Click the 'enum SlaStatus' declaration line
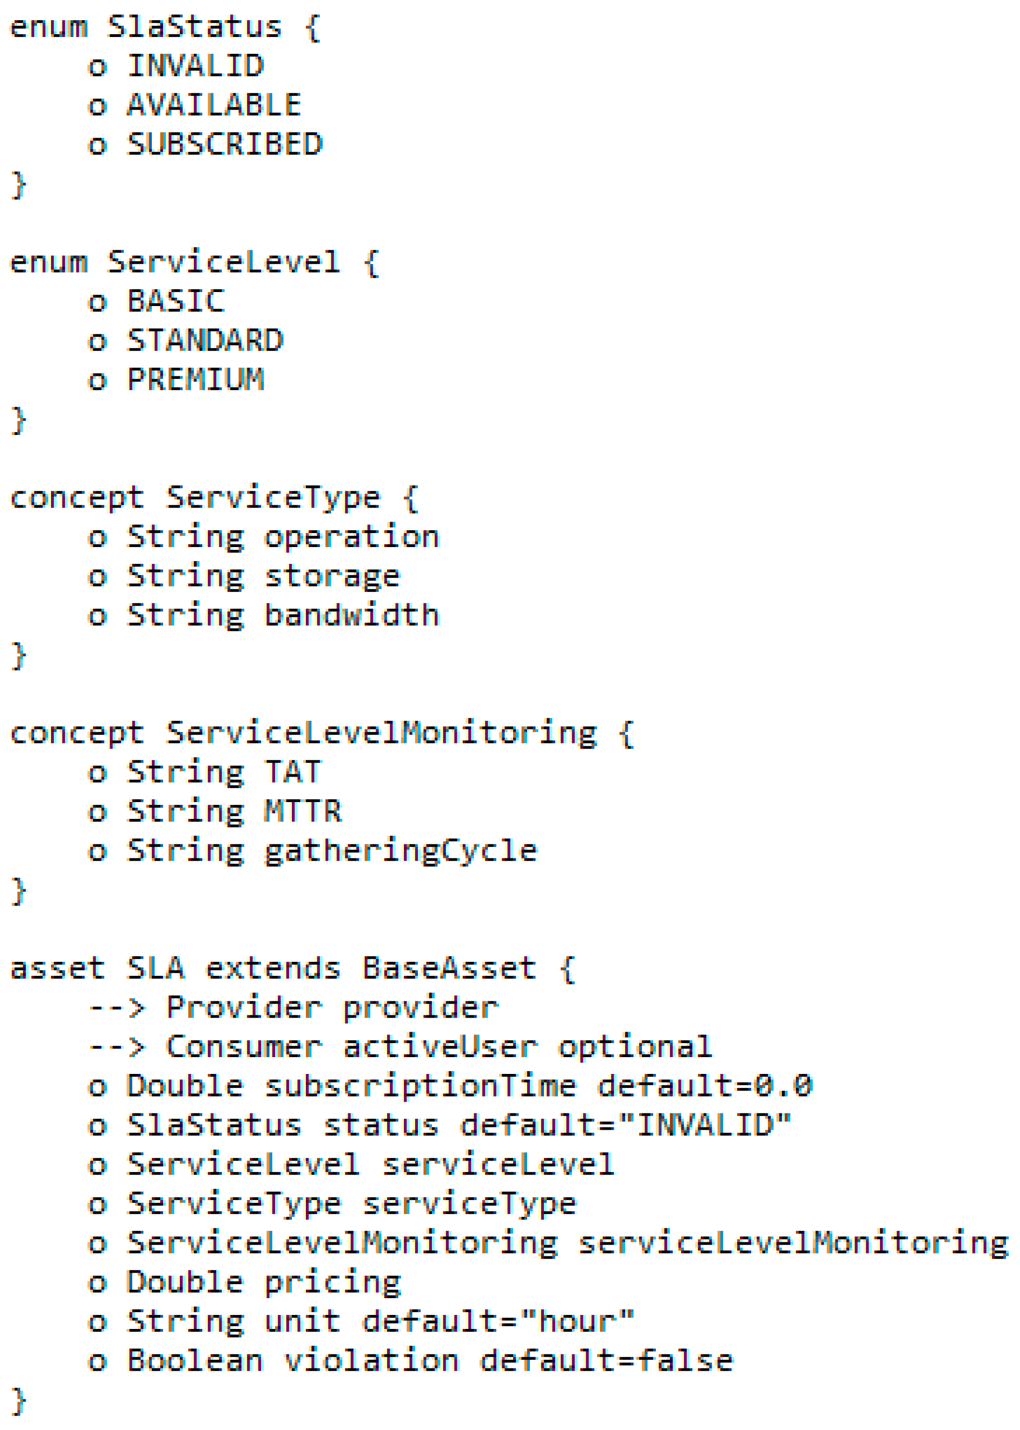 click(x=165, y=27)
